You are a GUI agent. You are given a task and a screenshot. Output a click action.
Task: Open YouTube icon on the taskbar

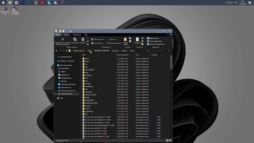click(42, 3)
